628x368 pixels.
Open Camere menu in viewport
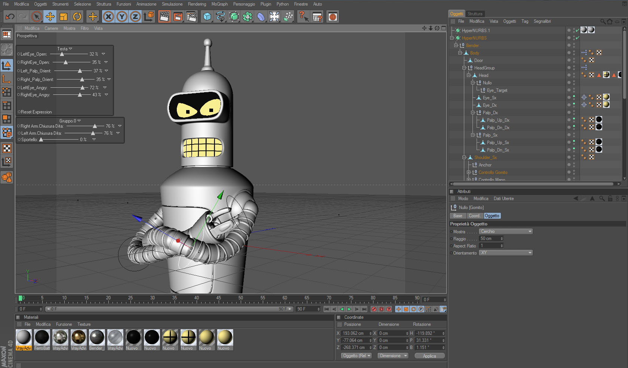(x=51, y=28)
